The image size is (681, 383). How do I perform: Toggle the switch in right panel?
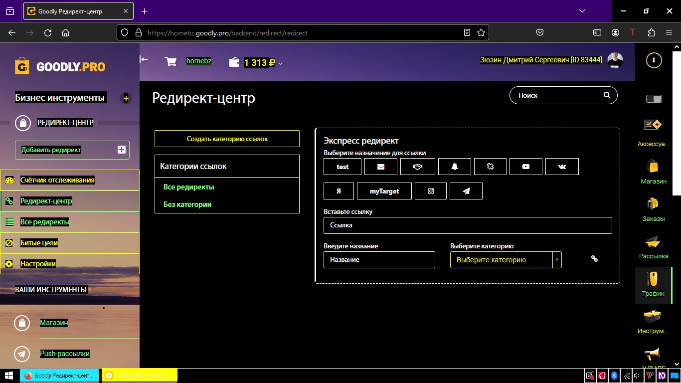click(x=654, y=99)
